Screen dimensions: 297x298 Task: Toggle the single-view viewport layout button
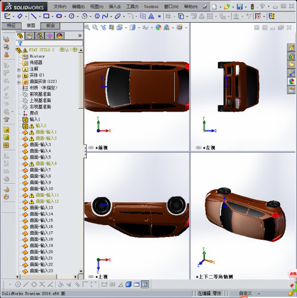tap(137, 284)
